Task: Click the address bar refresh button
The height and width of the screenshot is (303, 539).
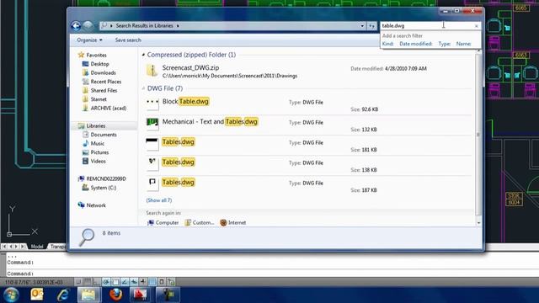Action: (x=371, y=26)
